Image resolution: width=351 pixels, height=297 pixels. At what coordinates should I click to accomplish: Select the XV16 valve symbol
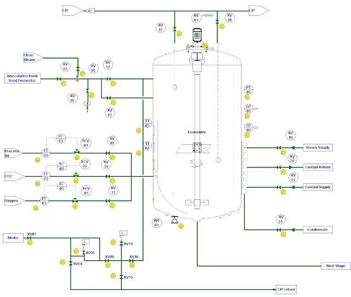132,260
